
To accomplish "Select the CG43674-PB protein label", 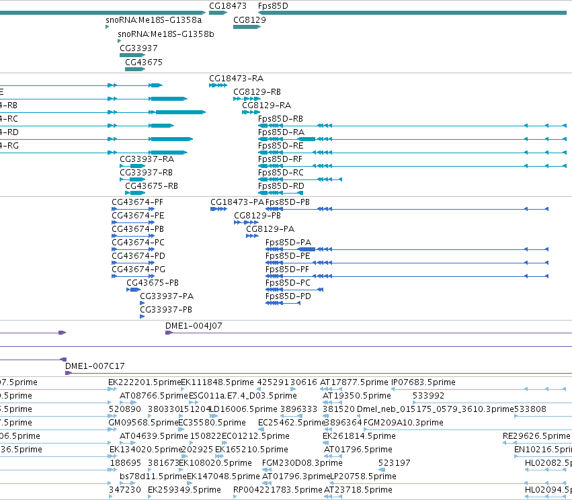I will click(x=138, y=229).
